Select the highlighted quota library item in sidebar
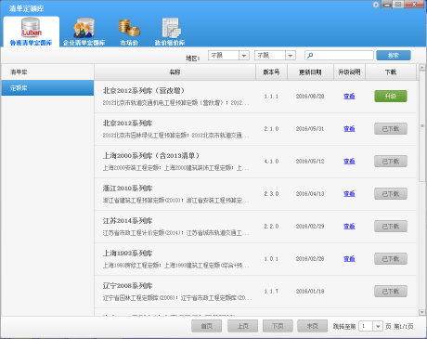The height and width of the screenshot is (339, 427). click(x=47, y=88)
